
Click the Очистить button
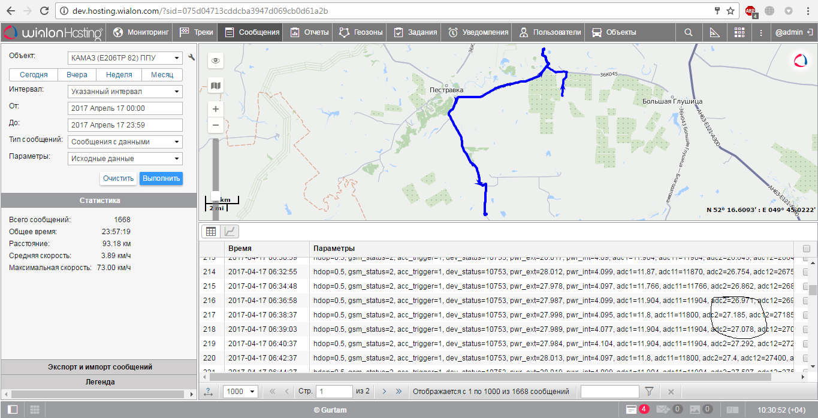pyautogui.click(x=118, y=178)
